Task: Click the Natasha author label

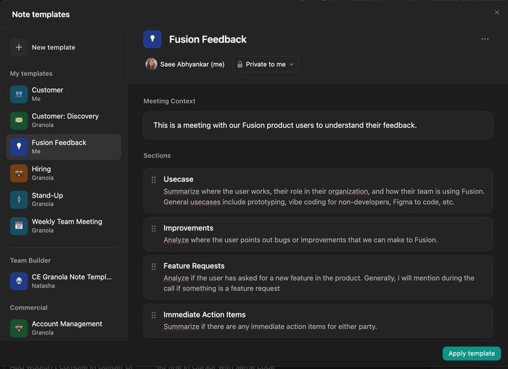Action: click(x=43, y=286)
